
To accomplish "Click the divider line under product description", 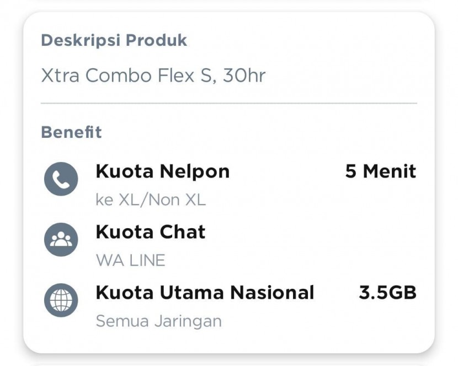I will point(229,103).
